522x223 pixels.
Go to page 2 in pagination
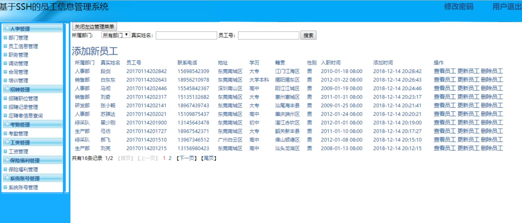tap(170, 158)
